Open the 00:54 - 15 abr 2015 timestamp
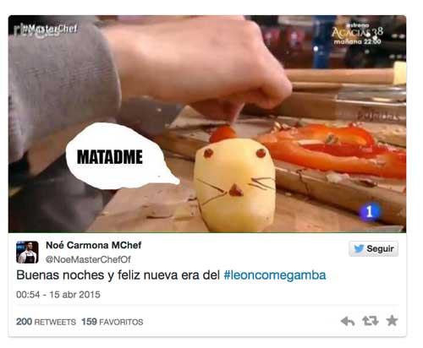Image resolution: width=423 pixels, height=348 pixels. pyautogui.click(x=58, y=295)
